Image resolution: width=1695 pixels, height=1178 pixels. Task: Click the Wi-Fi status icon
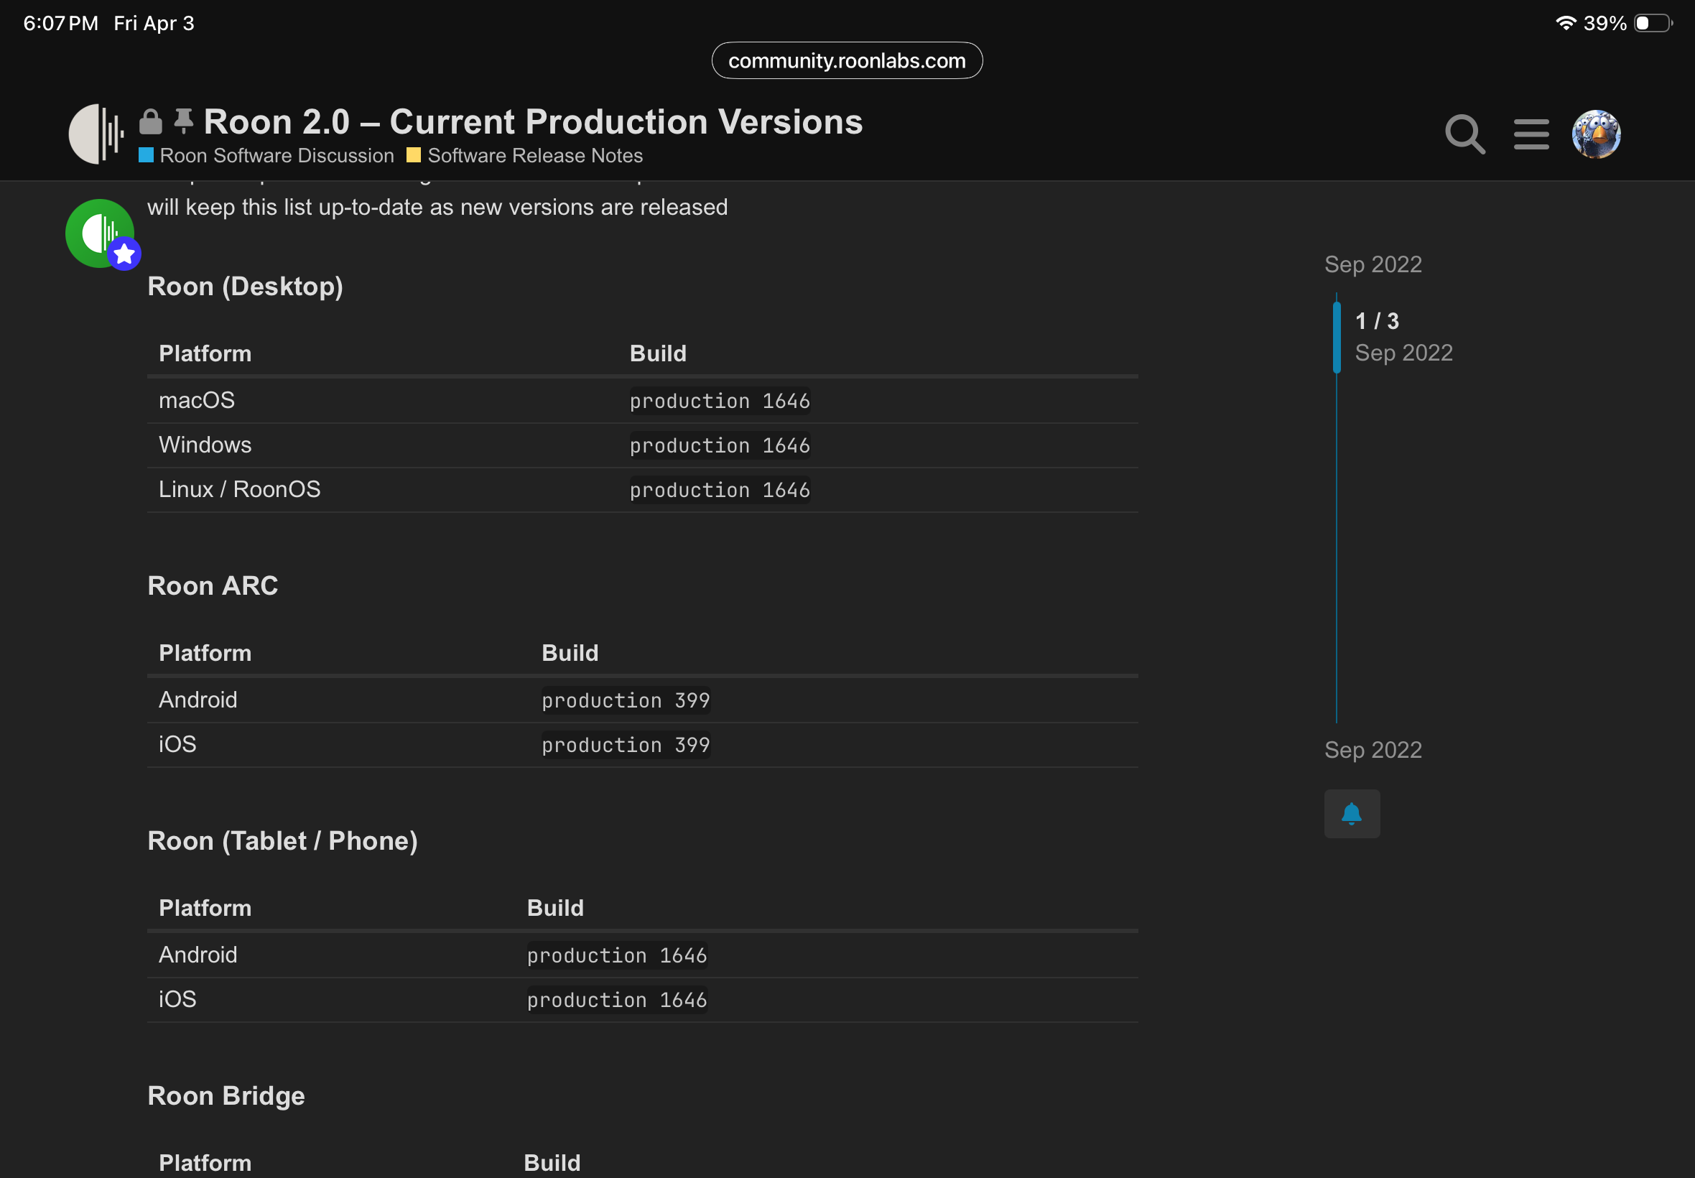point(1565,23)
